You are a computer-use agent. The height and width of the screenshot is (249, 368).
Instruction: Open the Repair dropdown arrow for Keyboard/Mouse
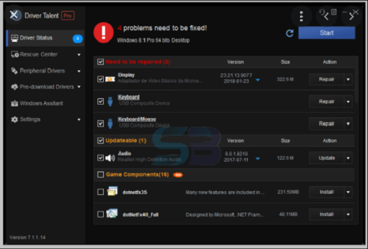348,124
